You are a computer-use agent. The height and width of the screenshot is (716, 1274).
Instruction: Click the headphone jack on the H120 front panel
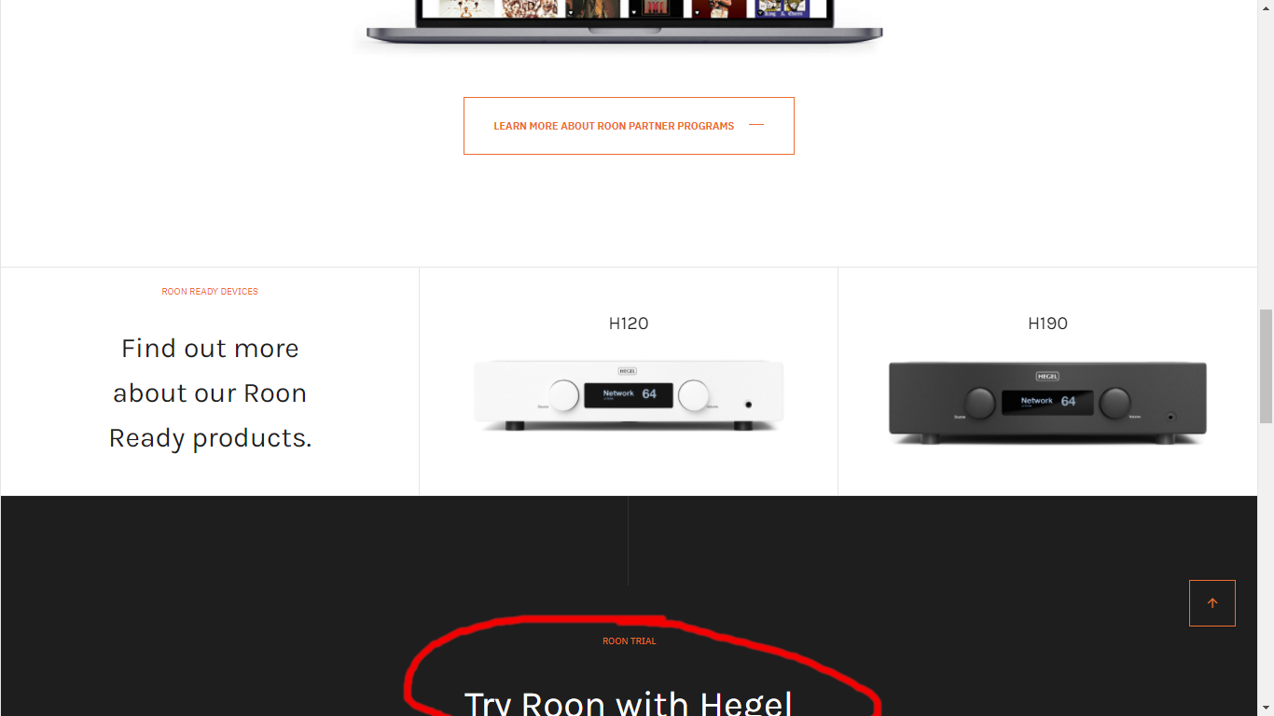tap(748, 405)
